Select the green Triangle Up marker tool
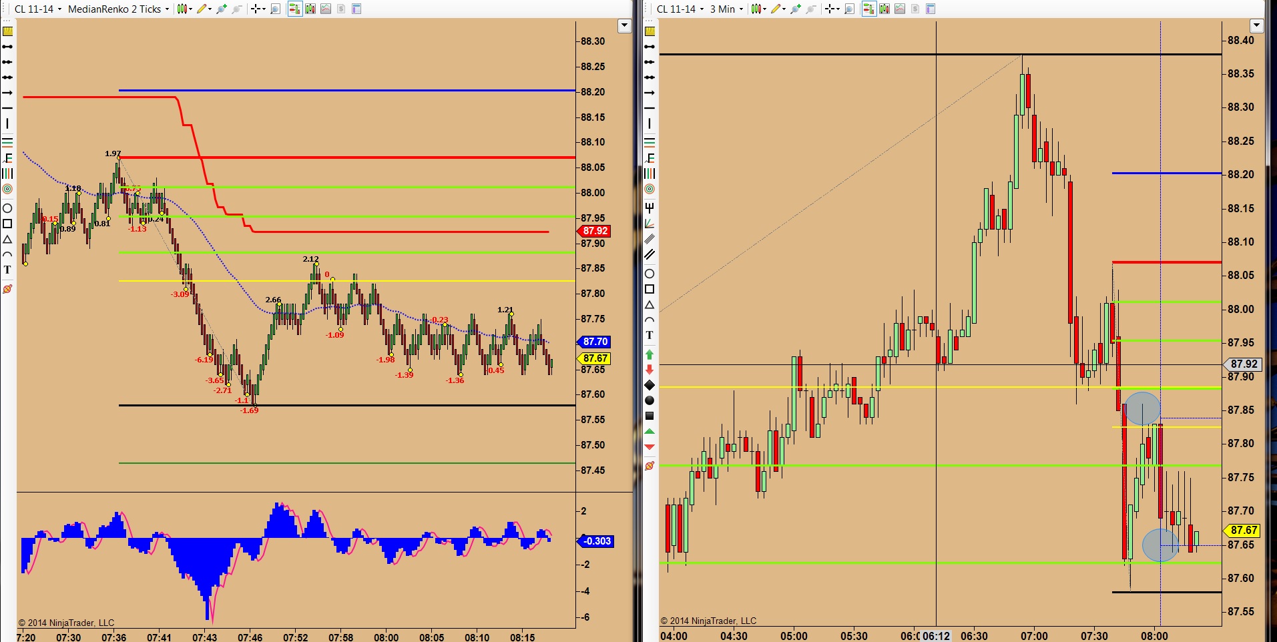Image resolution: width=1277 pixels, height=642 pixels. (650, 431)
